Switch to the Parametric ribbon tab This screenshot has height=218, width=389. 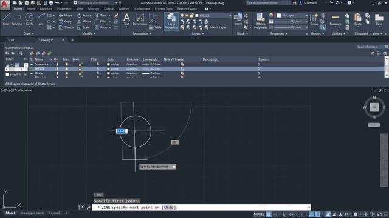64,8
